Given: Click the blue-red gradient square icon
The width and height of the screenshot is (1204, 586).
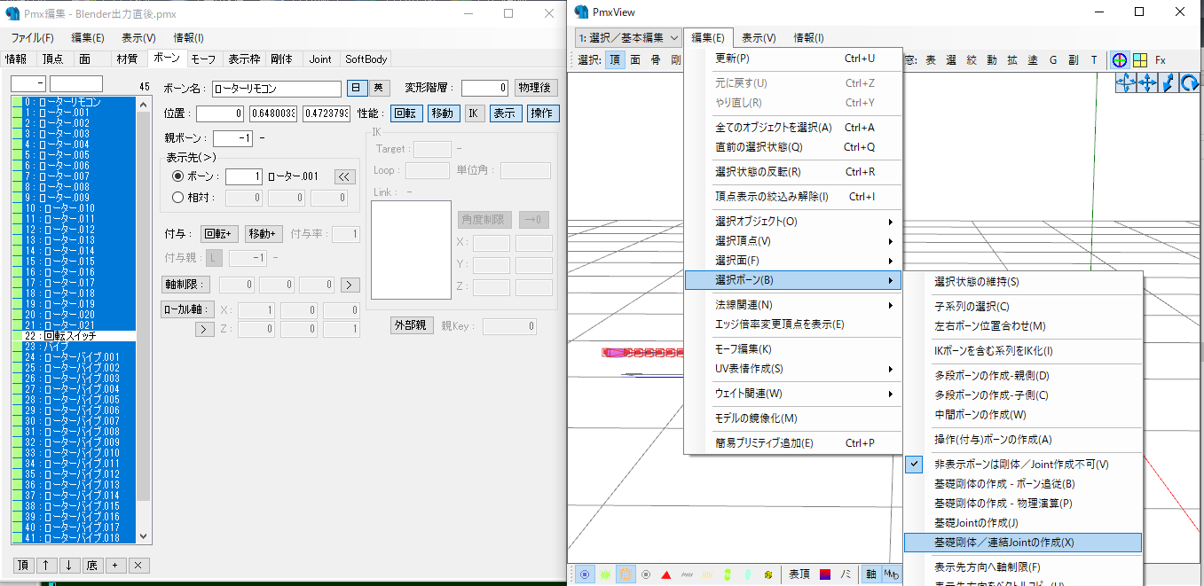Looking at the screenshot, I should coord(824,574).
